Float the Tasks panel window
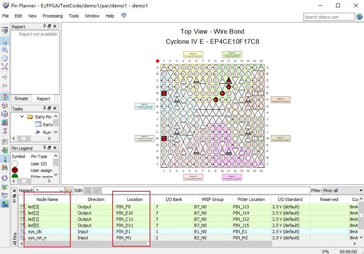The width and height of the screenshot is (364, 254). (x=49, y=108)
